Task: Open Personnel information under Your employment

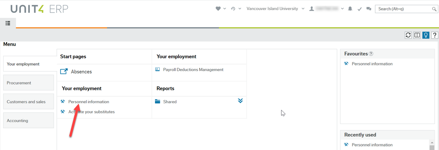Action: pos(89,102)
